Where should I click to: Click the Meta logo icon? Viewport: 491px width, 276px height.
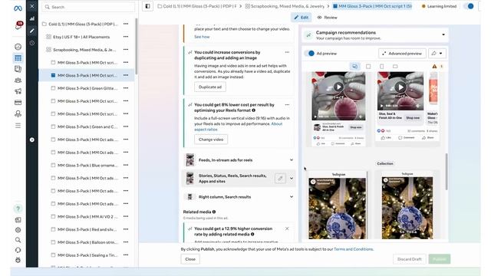point(18,8)
